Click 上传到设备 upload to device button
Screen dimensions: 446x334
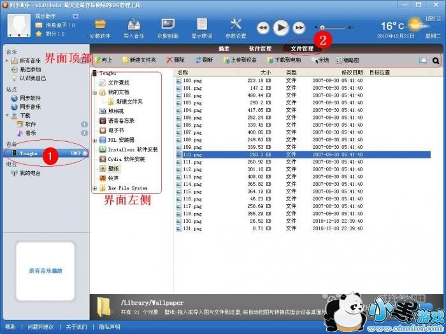tap(240, 60)
